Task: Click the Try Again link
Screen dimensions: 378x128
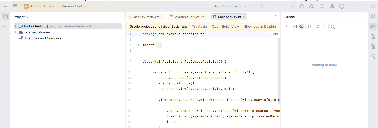Action: point(199,26)
